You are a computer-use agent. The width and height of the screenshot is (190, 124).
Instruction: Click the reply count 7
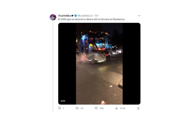coord(63,108)
